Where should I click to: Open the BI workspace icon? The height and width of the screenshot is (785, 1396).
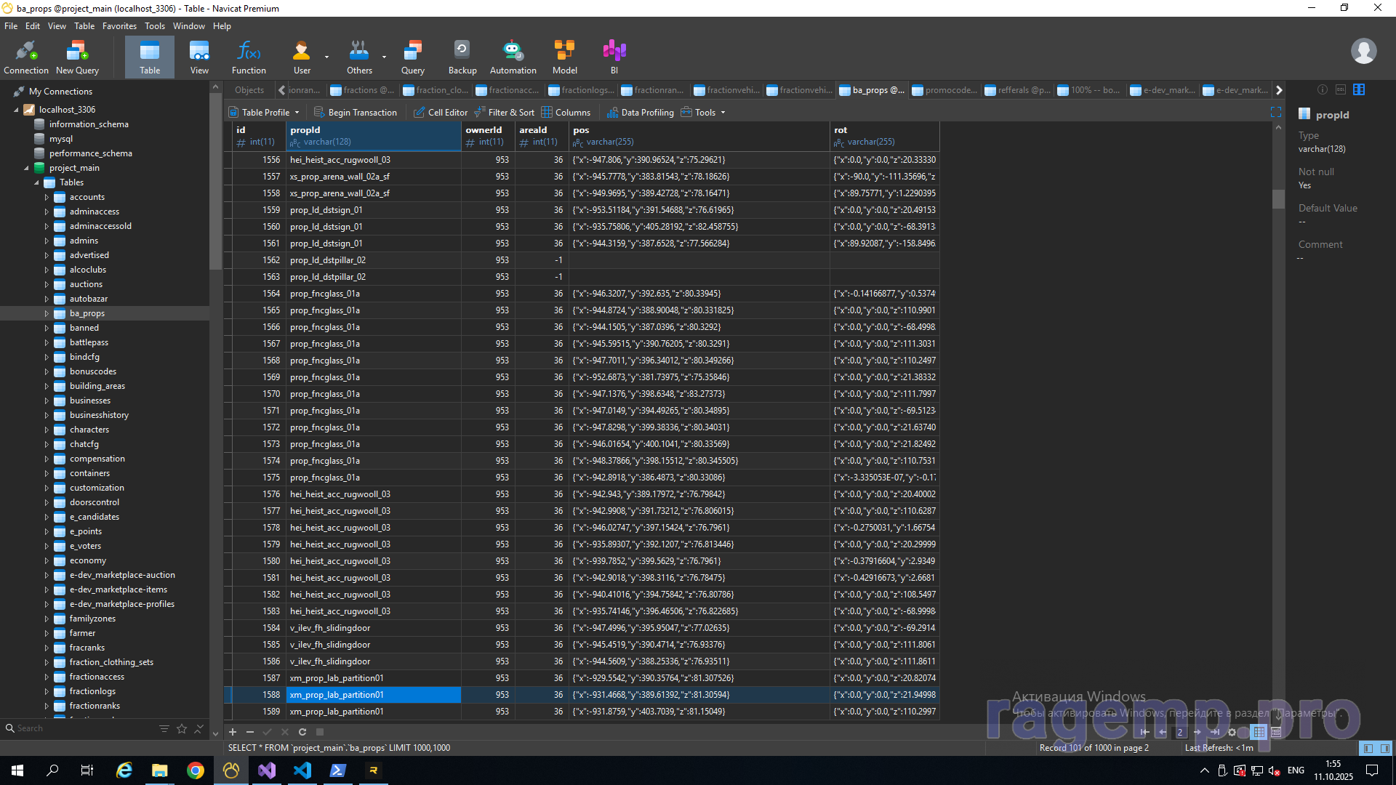click(x=614, y=57)
